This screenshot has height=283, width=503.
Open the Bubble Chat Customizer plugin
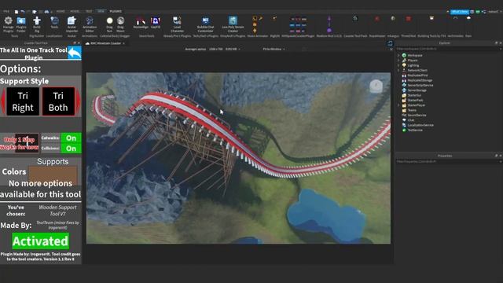click(x=205, y=24)
